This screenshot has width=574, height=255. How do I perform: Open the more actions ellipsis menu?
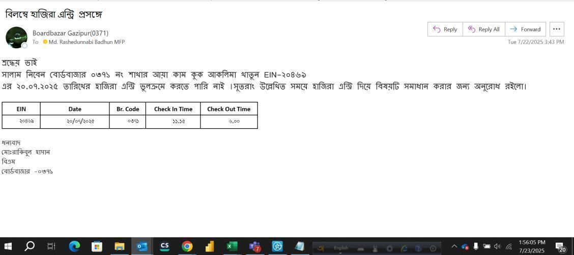point(556,30)
